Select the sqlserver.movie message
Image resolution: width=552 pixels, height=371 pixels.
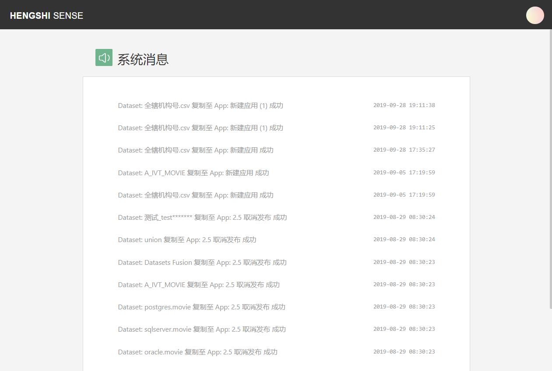pyautogui.click(x=202, y=329)
